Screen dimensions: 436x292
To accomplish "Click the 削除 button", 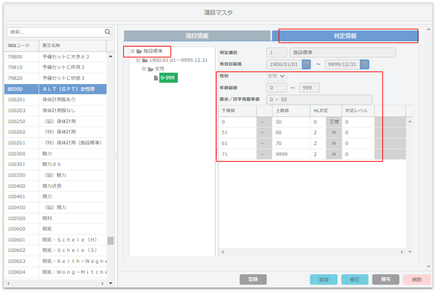I will (x=417, y=279).
